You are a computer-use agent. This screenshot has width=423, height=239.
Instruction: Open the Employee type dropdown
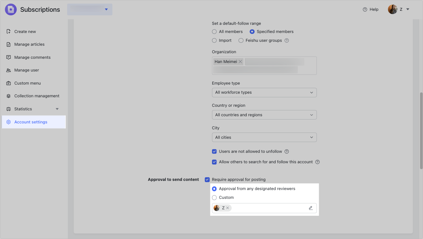pos(264,92)
